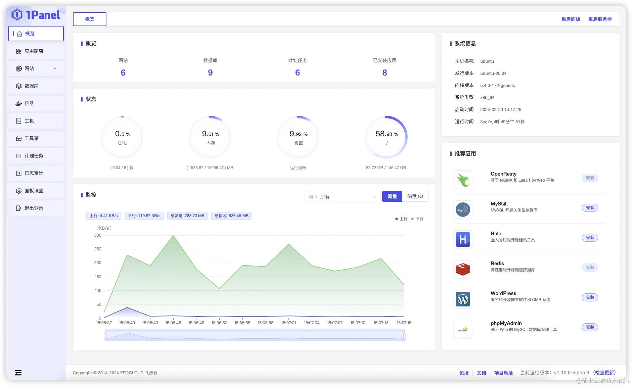This screenshot has height=386, width=632.
Task: Click the 1Panel logo icon
Action: click(17, 15)
